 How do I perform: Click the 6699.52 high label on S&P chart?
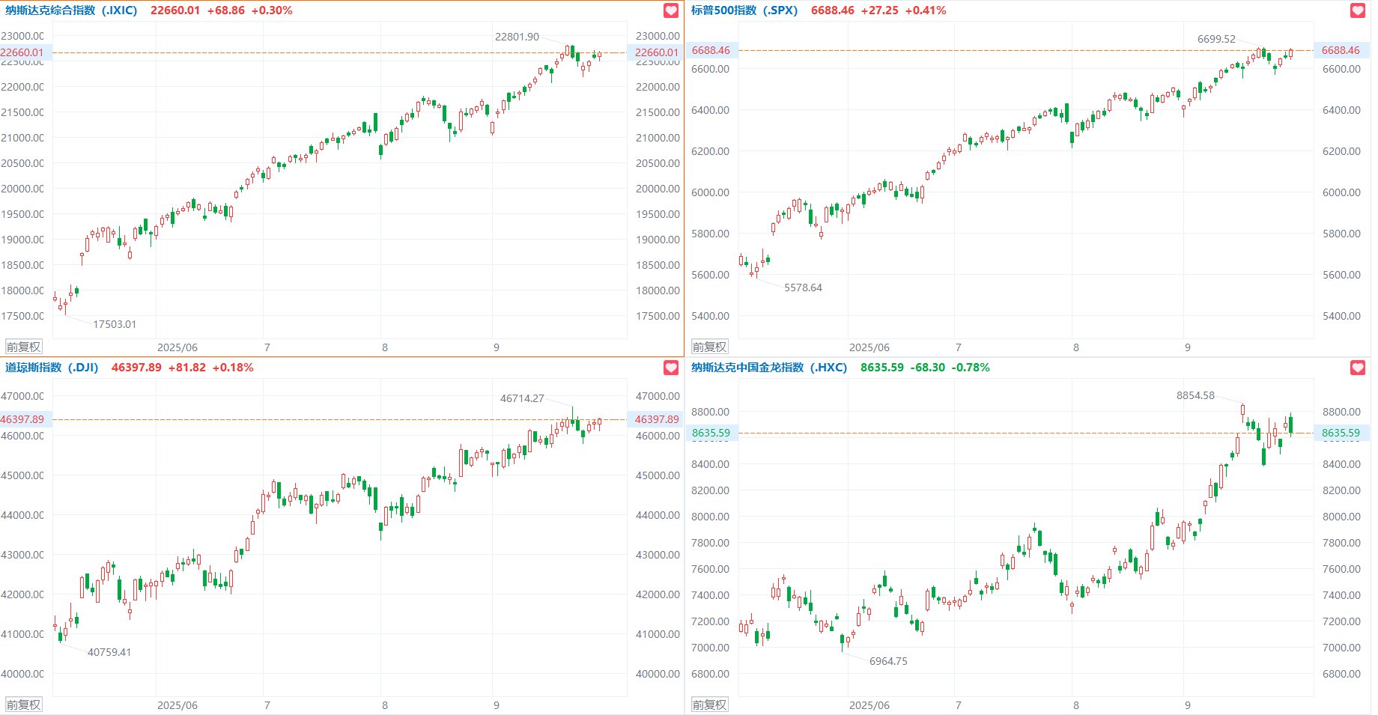[x=1216, y=39]
